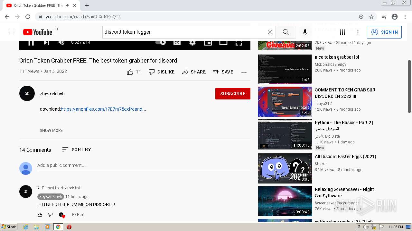Screen dimensions: 412x231
Task: Open the Windows Start menu
Action: click(x=9, y=227)
